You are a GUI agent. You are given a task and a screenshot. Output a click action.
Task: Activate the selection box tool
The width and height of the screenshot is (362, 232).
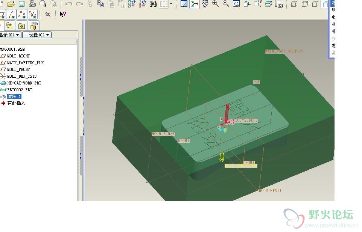(164, 4)
